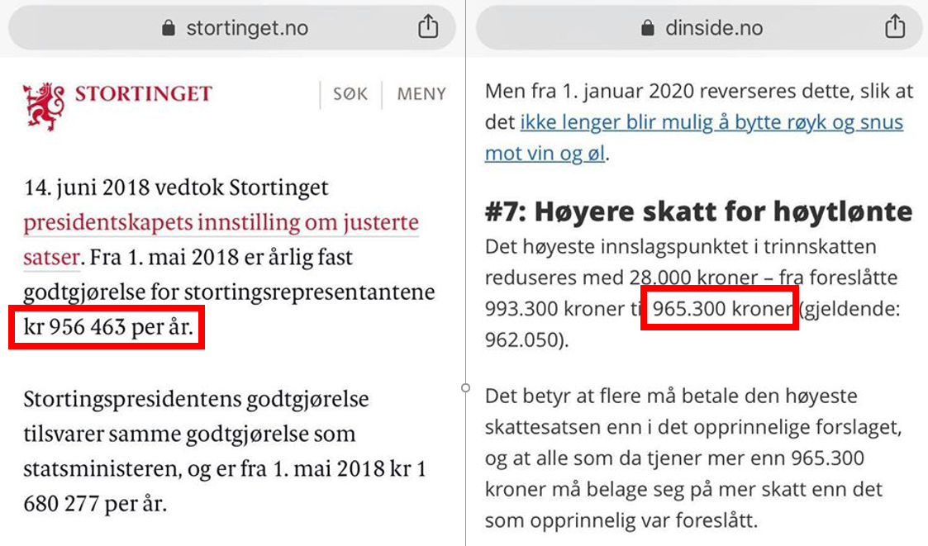
Task: Click the Stortinget lion crest logo
Action: pyautogui.click(x=44, y=107)
